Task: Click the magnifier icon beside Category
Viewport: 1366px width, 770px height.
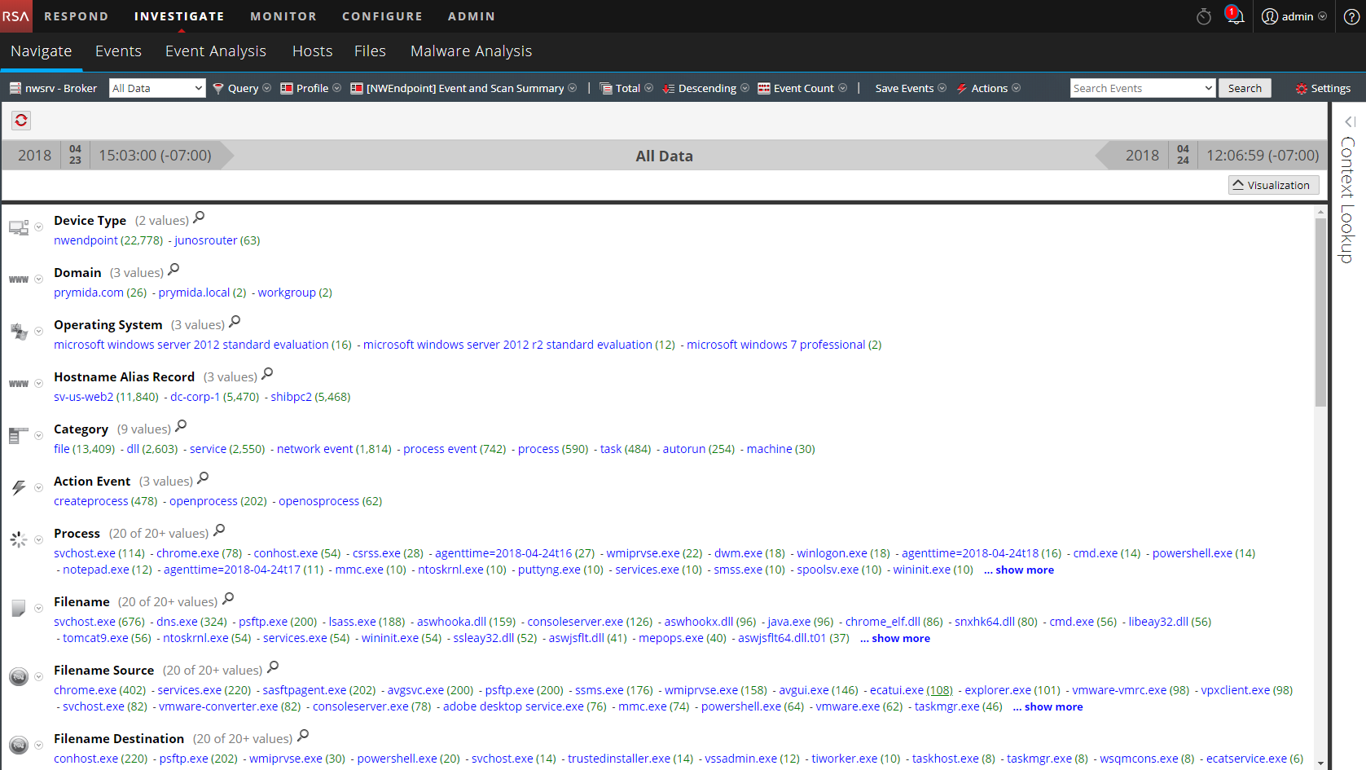Action: click(x=181, y=426)
